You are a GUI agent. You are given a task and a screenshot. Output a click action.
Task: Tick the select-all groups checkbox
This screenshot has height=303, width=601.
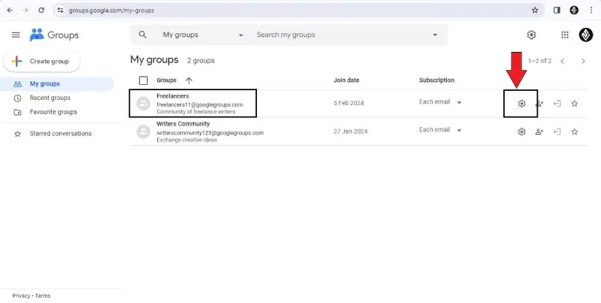click(x=143, y=80)
